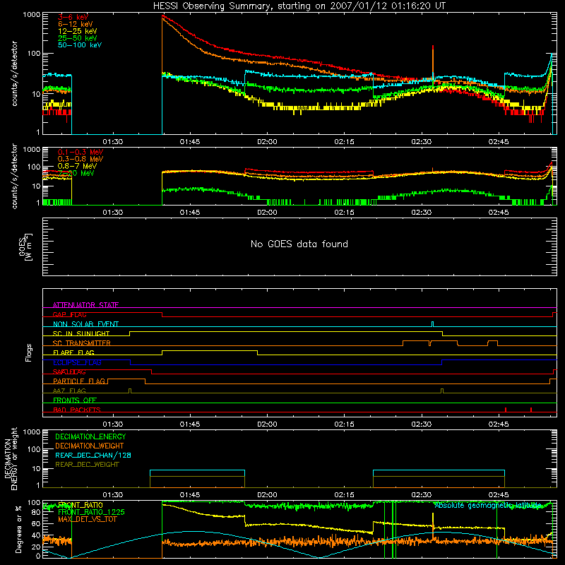Click the DECIMATION_WEIGHT legend label

point(90,446)
